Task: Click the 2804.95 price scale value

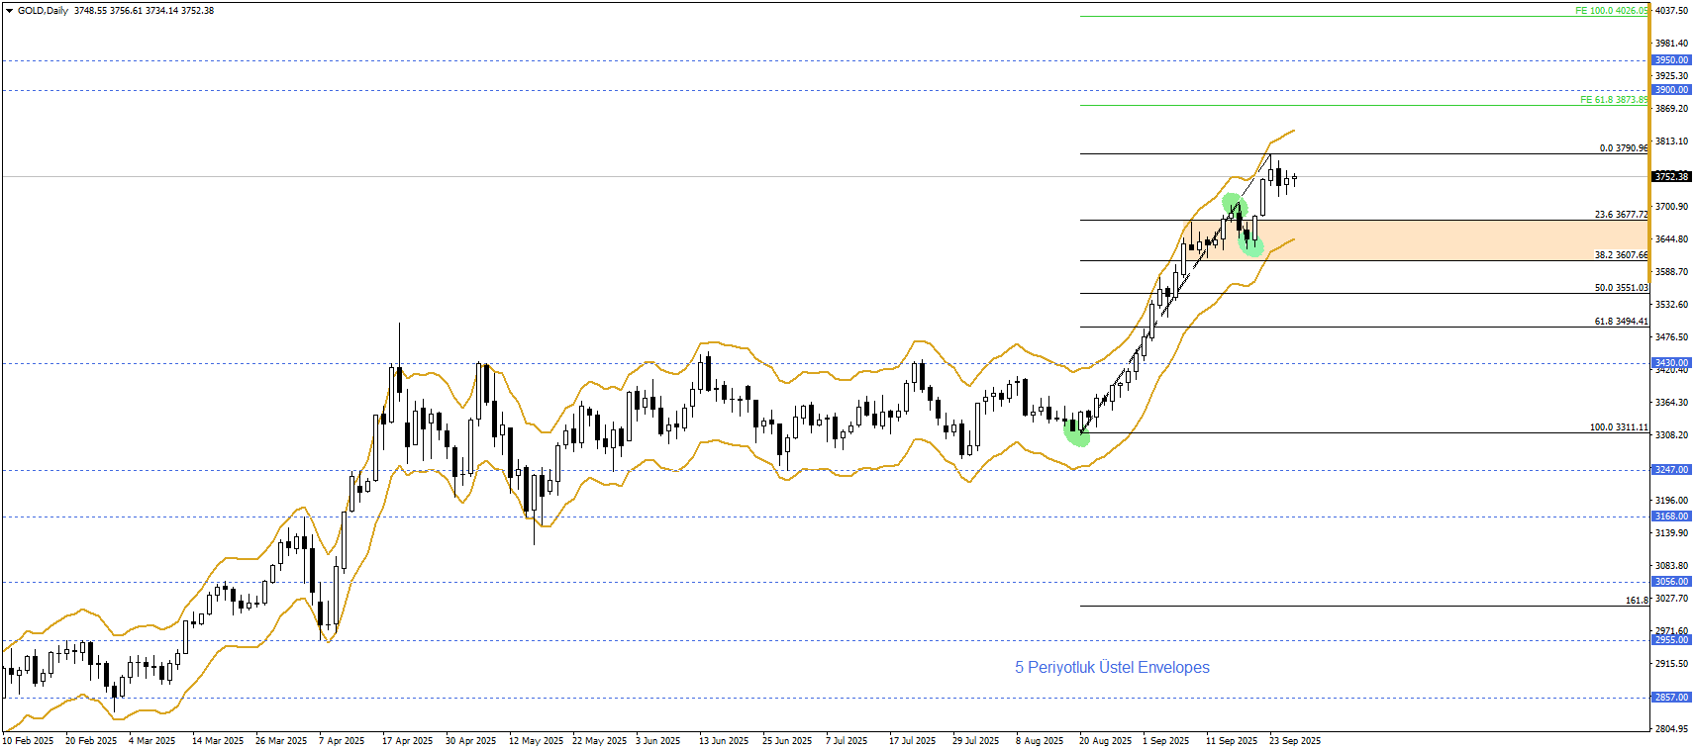Action: pos(1672,729)
